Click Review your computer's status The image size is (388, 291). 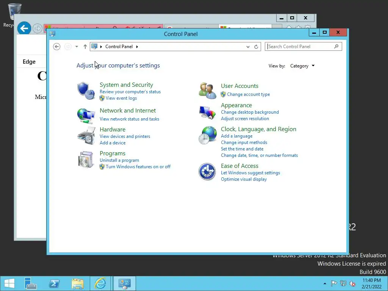tap(130, 92)
